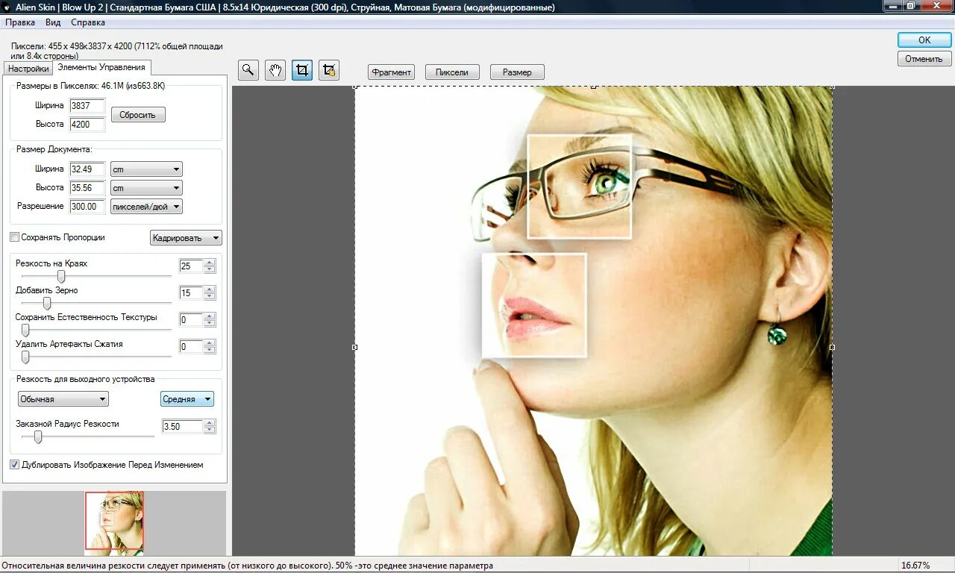955x573 pixels.
Task: Toggle Дублировать Изображение Перед Изменением checkbox
Action: [x=14, y=465]
